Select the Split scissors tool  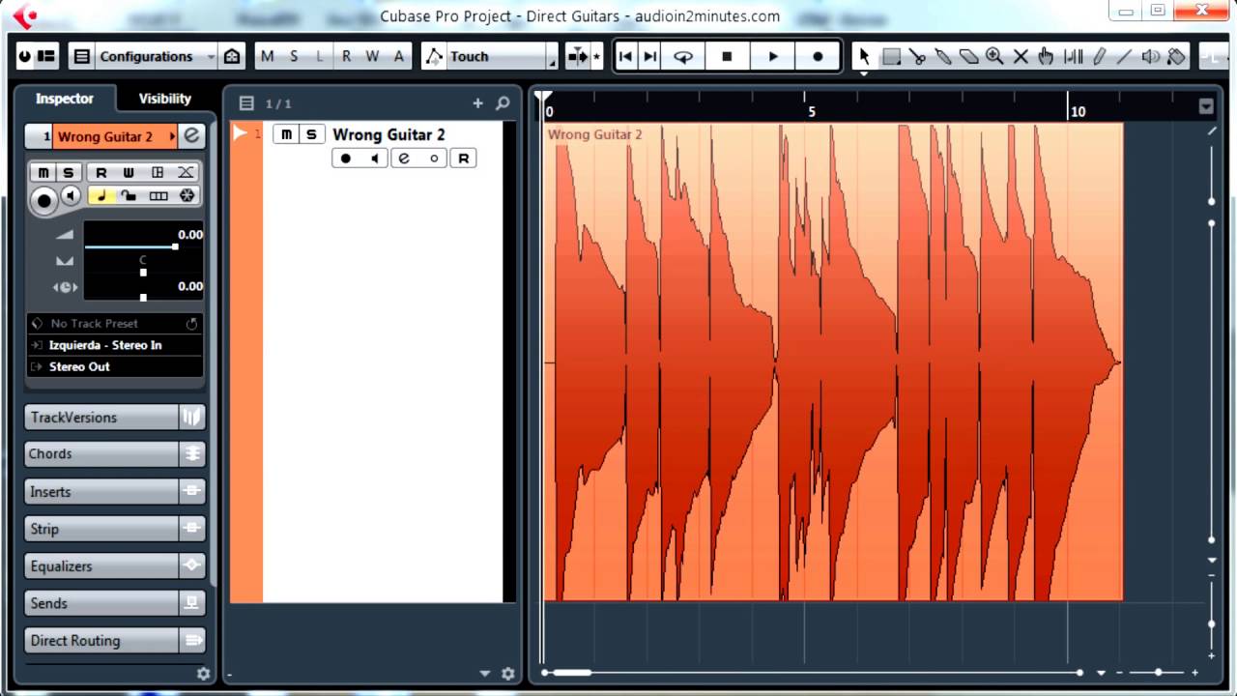click(917, 56)
